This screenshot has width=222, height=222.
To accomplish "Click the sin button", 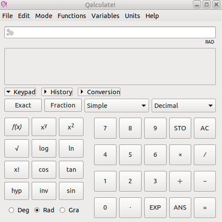I will [71, 191].
